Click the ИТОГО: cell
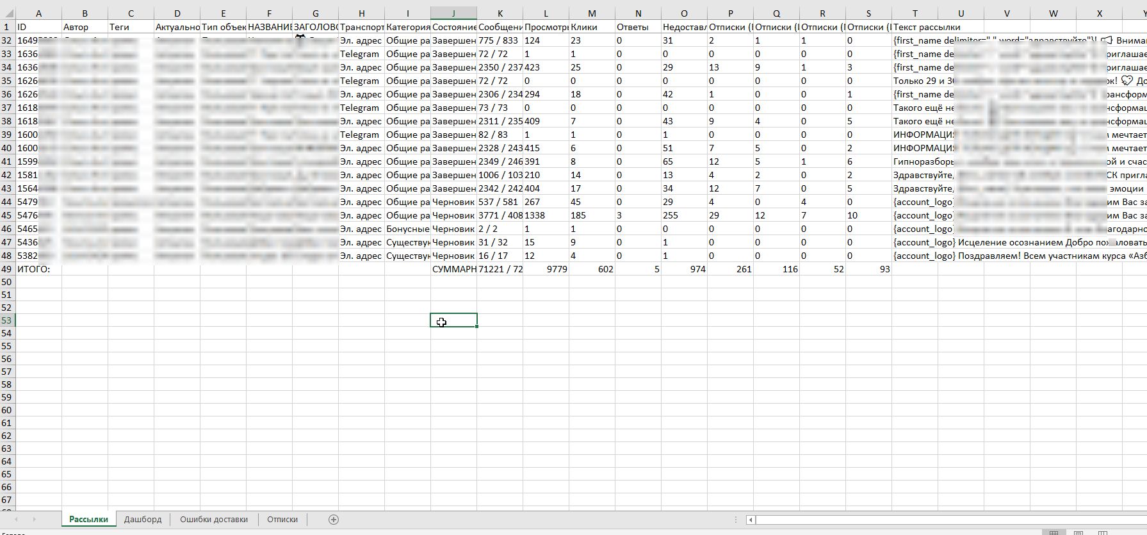 [x=38, y=269]
